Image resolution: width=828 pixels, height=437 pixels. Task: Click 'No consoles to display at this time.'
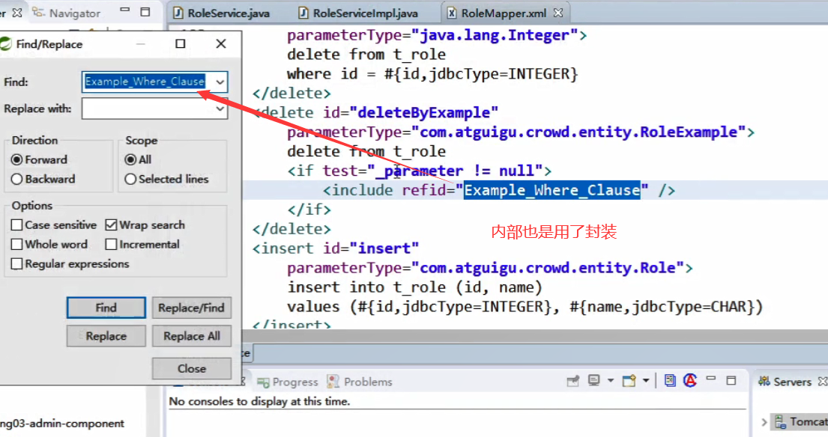tap(259, 401)
